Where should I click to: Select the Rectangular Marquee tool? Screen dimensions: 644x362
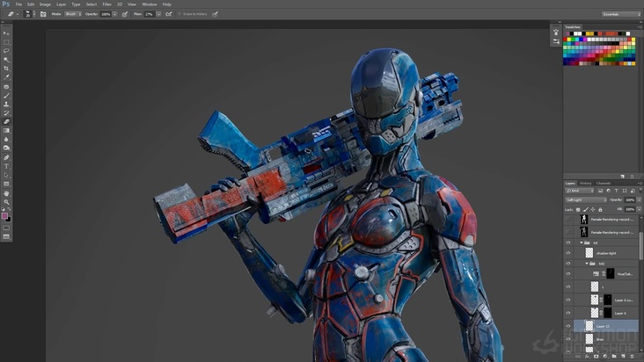click(6, 42)
